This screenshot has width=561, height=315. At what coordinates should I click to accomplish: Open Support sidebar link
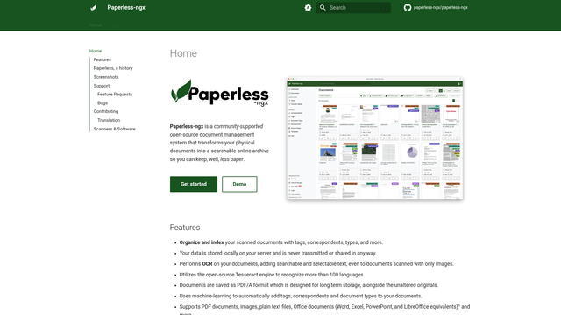pyautogui.click(x=102, y=86)
